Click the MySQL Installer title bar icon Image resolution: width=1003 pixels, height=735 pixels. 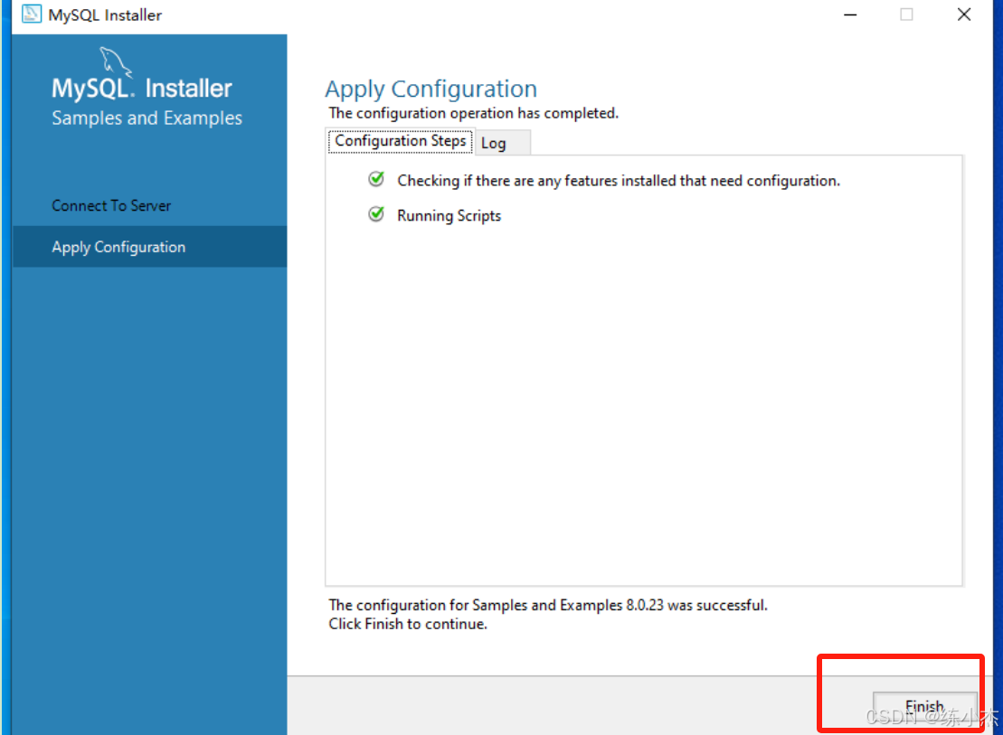click(32, 14)
